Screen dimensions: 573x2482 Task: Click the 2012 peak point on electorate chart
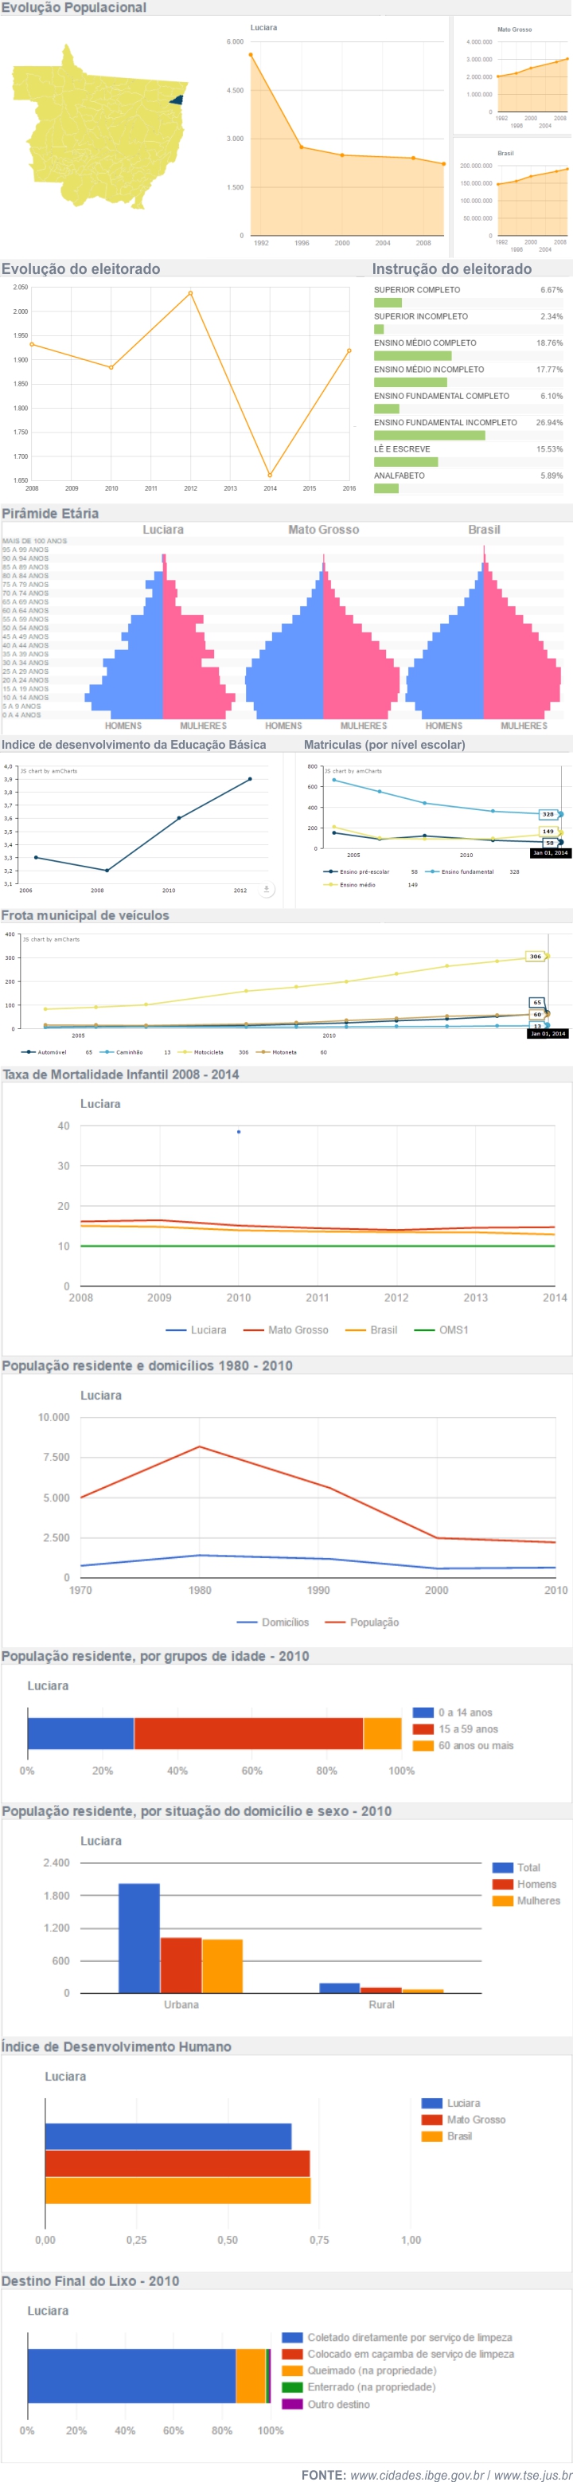(191, 293)
